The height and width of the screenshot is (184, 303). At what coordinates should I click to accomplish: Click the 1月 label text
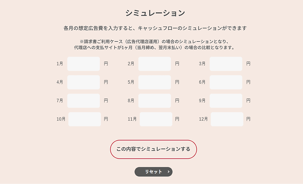point(60,64)
